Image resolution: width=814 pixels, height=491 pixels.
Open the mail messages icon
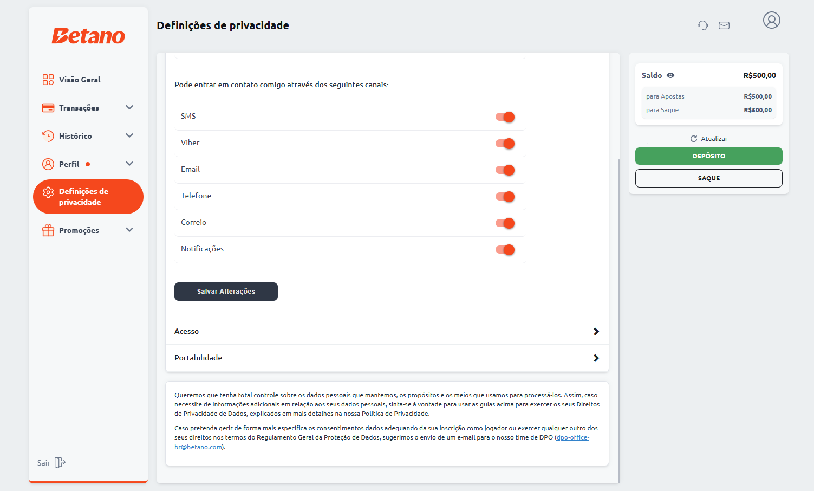coord(724,25)
